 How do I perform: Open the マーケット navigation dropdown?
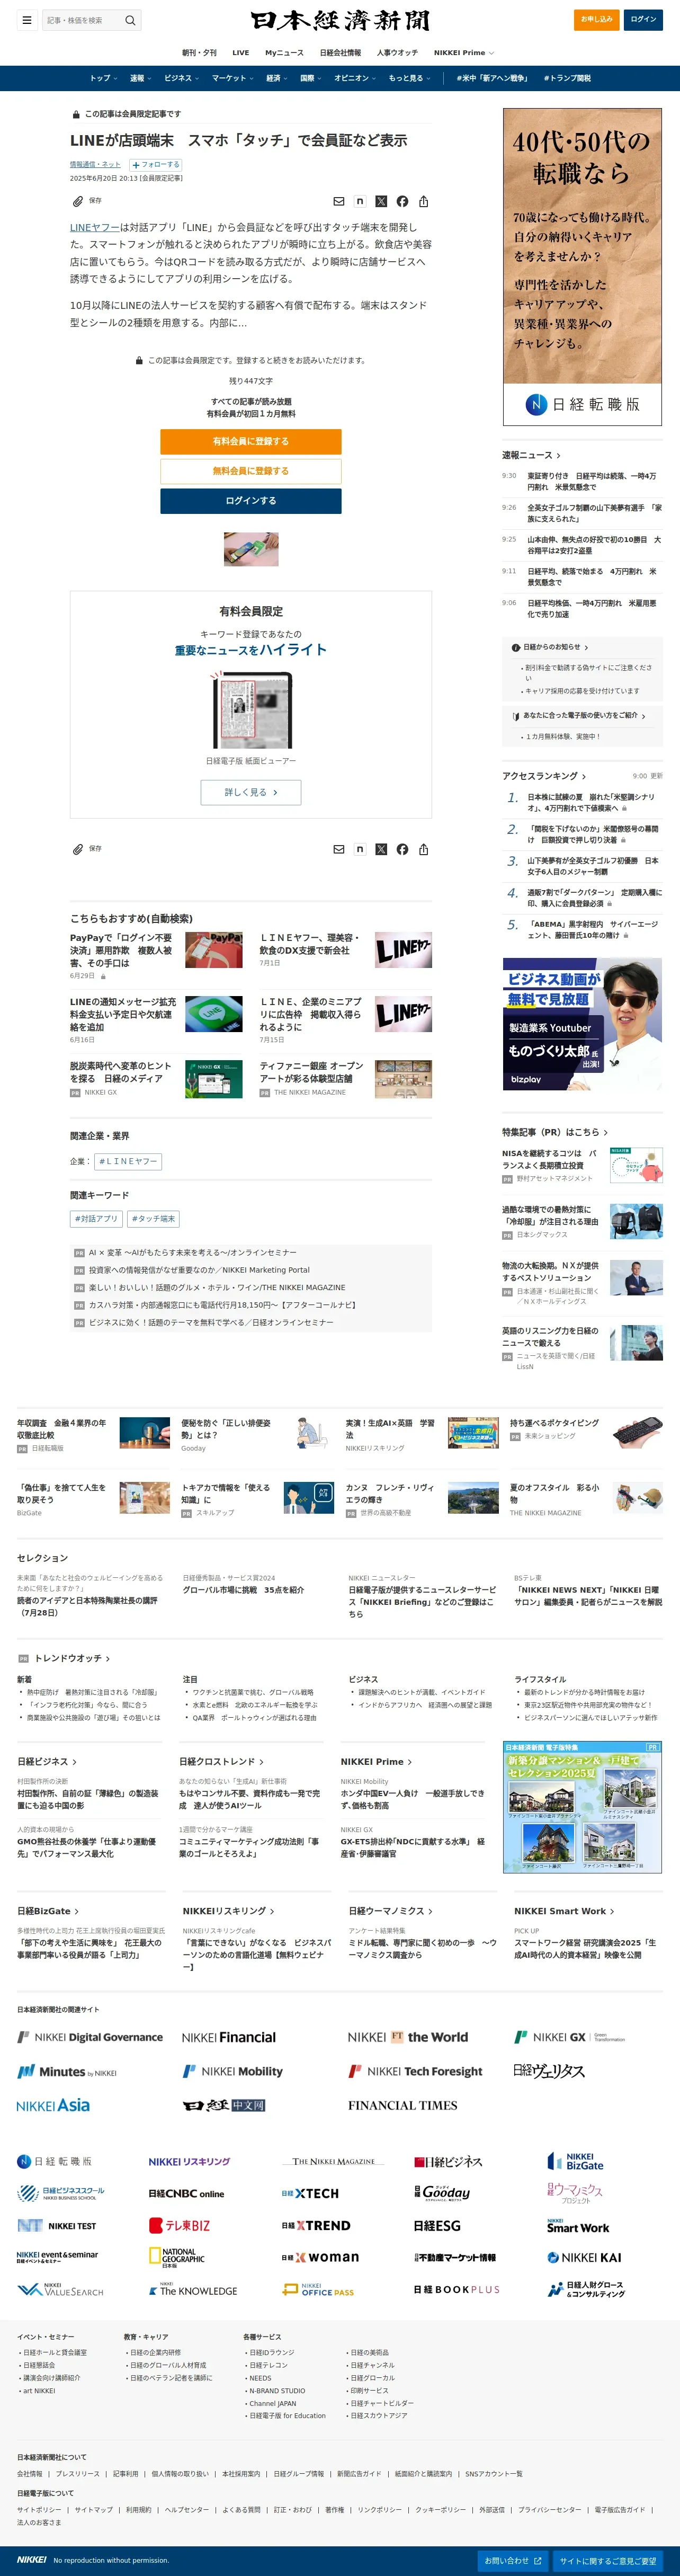click(x=232, y=78)
